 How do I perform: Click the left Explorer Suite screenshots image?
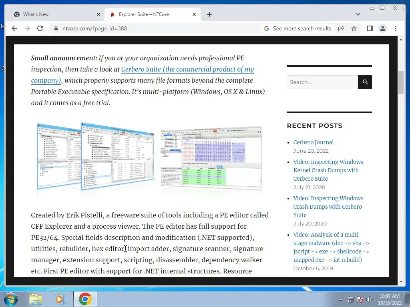click(x=95, y=156)
